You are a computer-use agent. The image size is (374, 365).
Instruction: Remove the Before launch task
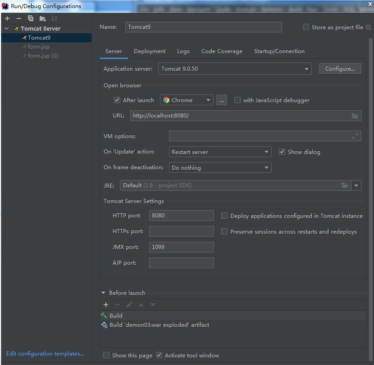pyautogui.click(x=118, y=305)
